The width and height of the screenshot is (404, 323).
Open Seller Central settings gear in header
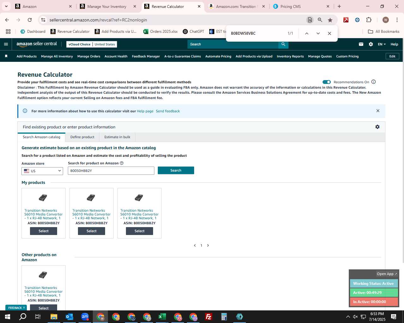(x=371, y=44)
